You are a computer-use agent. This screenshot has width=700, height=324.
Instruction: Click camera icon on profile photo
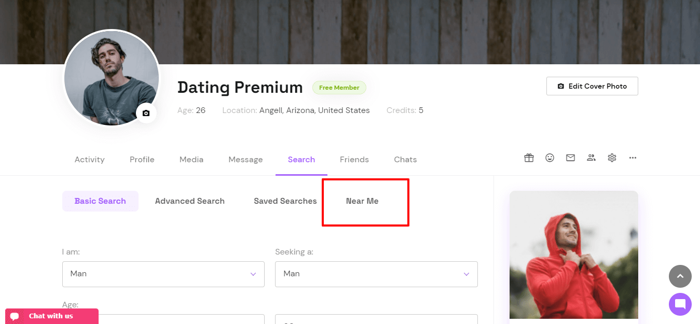146,113
